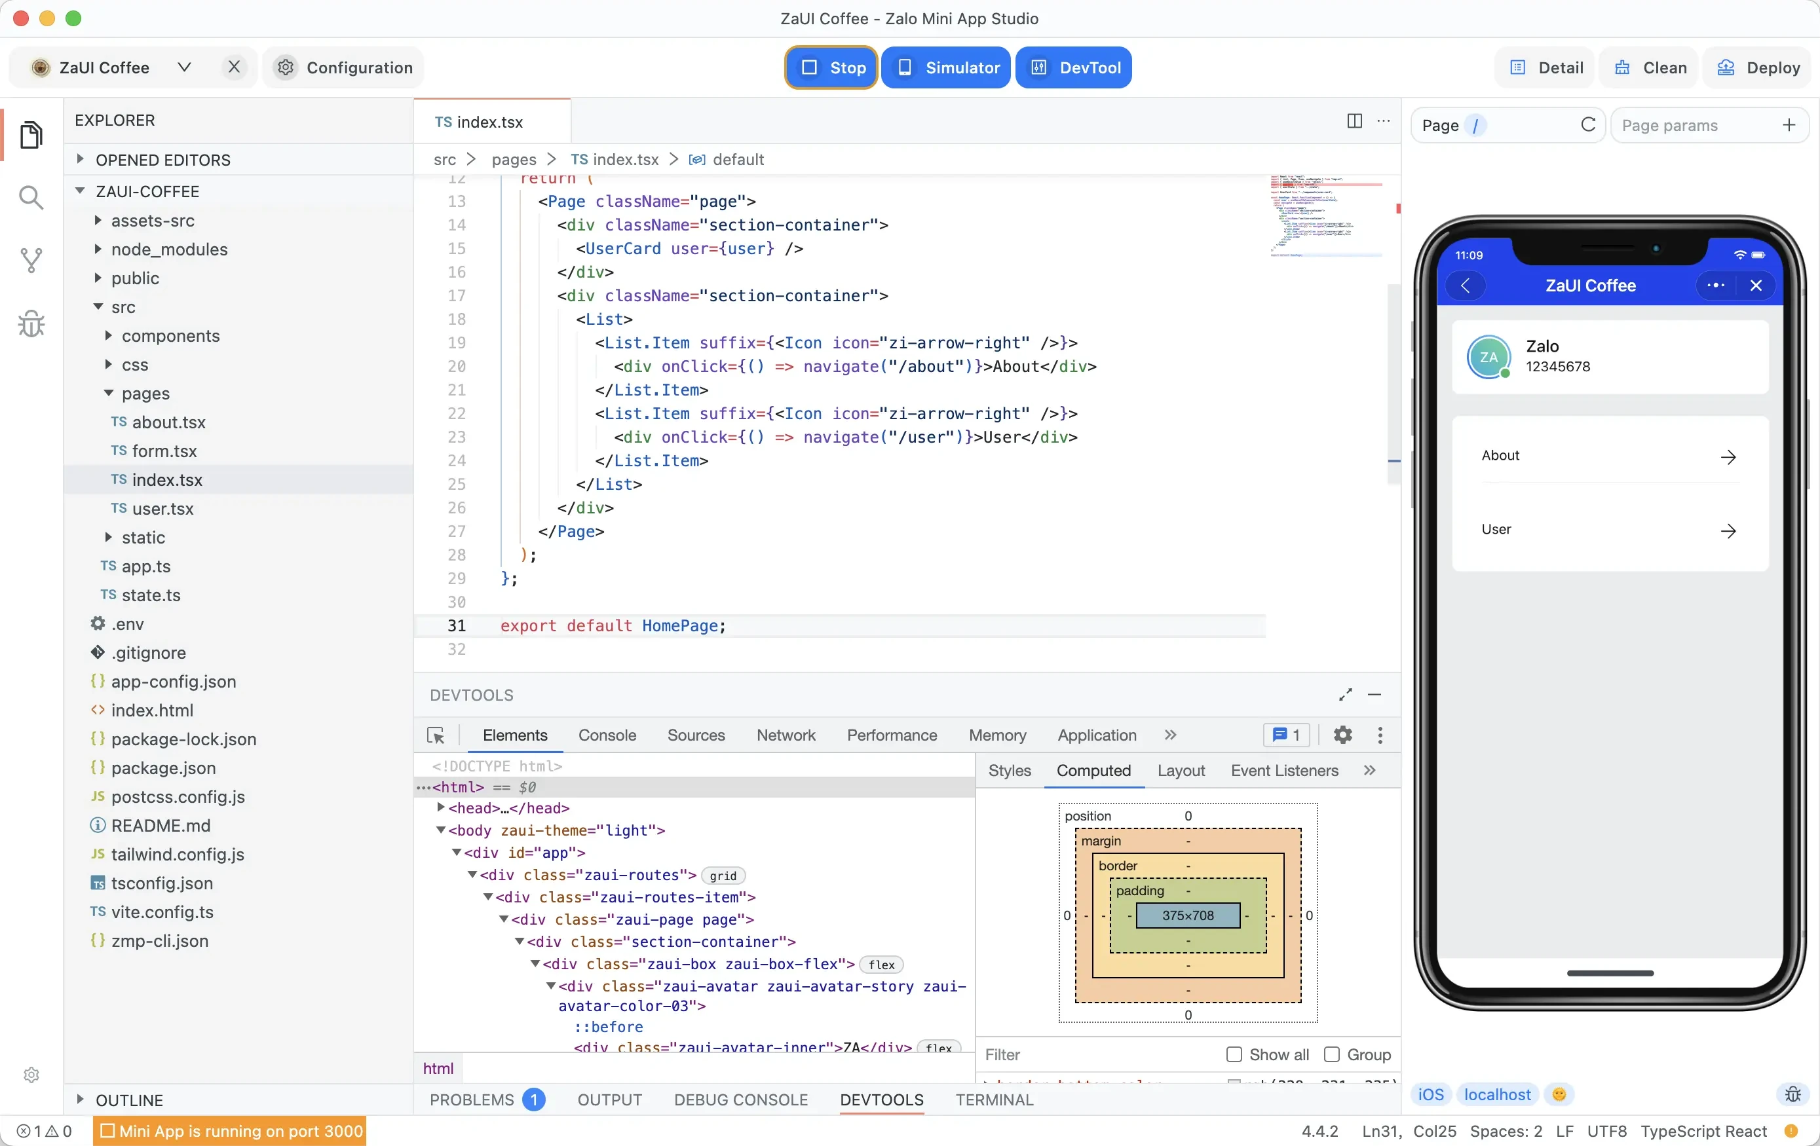Click the errors and warnings status indicator

44,1131
